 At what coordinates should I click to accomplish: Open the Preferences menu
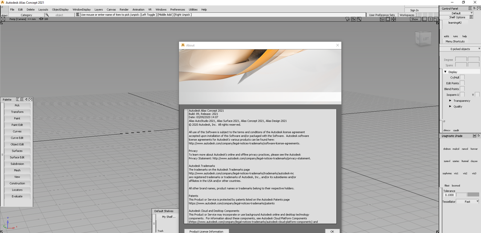click(177, 9)
